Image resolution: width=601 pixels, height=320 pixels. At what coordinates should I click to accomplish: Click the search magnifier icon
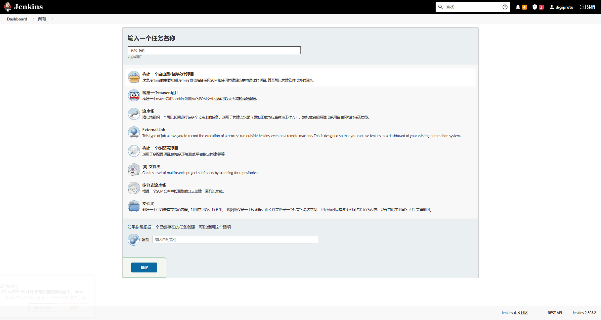(x=440, y=7)
